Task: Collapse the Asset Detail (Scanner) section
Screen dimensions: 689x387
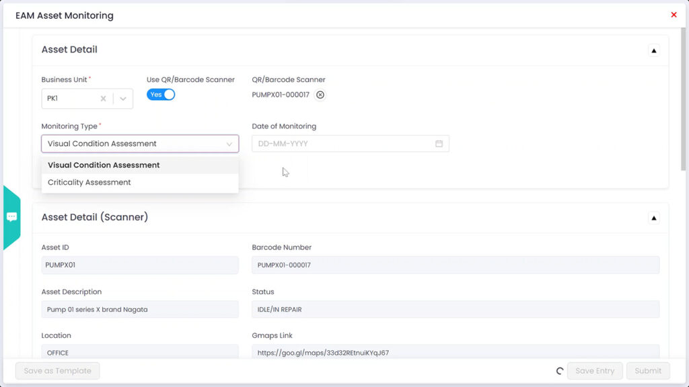Action: click(653, 217)
